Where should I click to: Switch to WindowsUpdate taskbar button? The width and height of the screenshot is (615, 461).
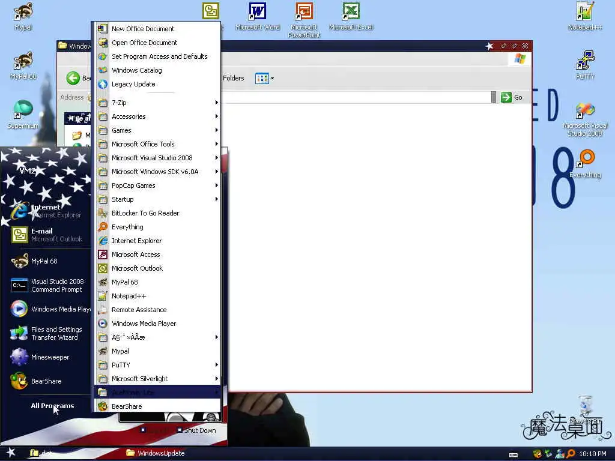click(156, 453)
